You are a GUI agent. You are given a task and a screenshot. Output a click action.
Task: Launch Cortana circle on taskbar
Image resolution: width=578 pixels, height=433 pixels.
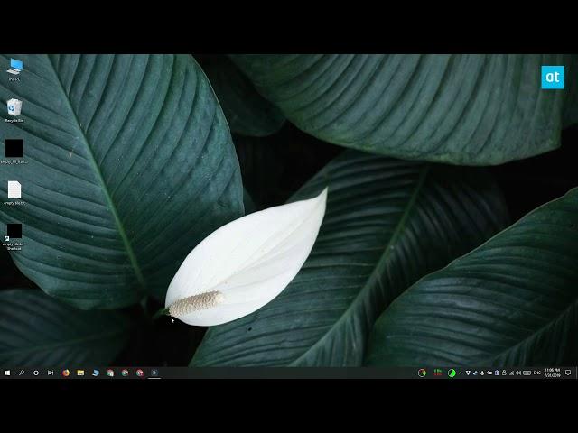(x=36, y=373)
